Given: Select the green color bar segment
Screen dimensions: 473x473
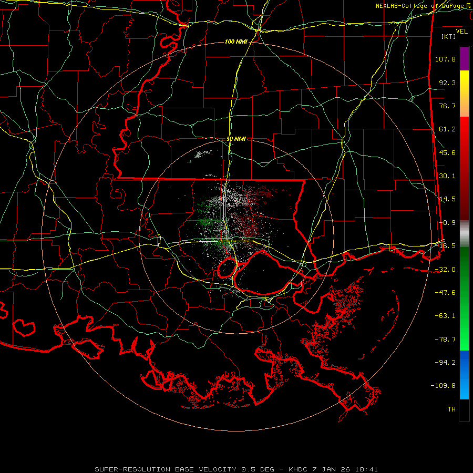Looking at the screenshot, I should (464, 299).
